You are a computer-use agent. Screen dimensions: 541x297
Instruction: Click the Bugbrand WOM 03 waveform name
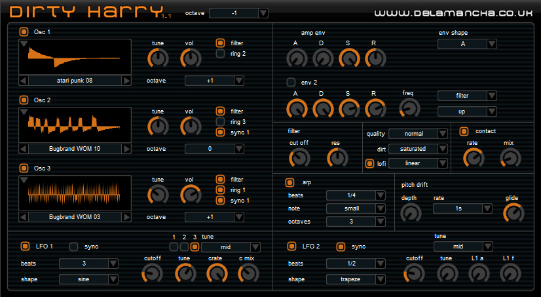tap(75, 217)
